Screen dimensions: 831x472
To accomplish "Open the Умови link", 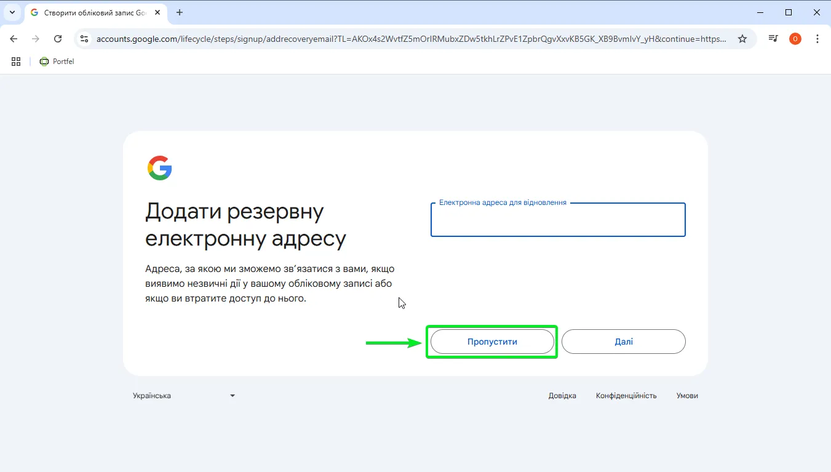I will [x=687, y=396].
